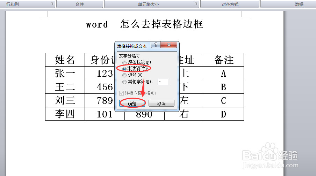Click the 备注 header cell

coord(224,60)
